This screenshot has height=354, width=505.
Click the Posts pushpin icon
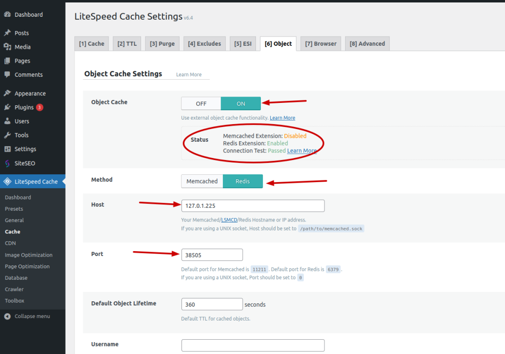(x=7, y=33)
